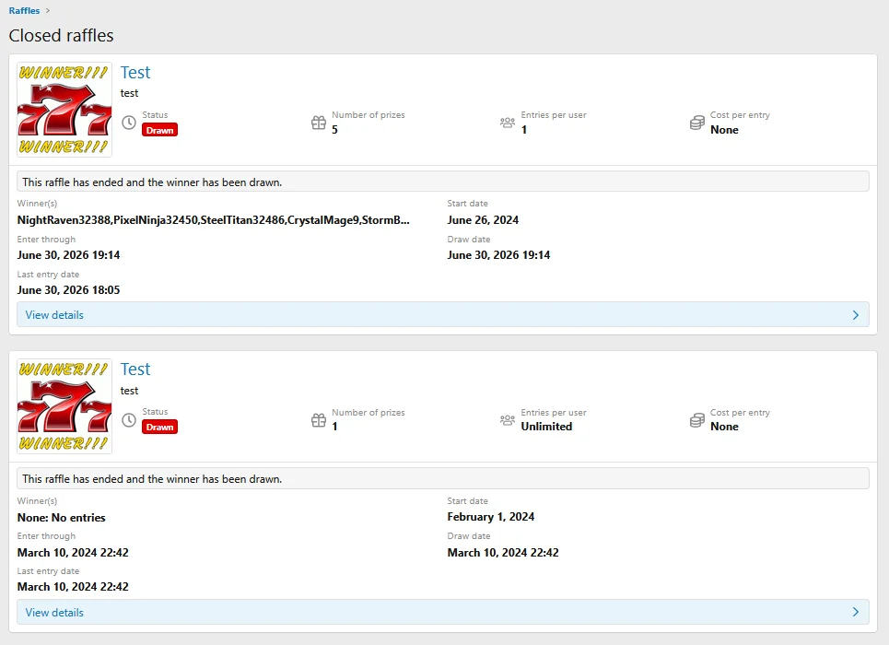Click the coins icon in the first raffle card
The image size is (889, 645).
click(696, 123)
